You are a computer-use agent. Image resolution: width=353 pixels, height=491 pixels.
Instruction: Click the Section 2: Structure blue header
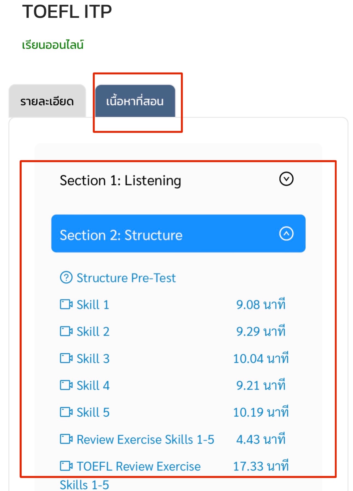pos(178,234)
